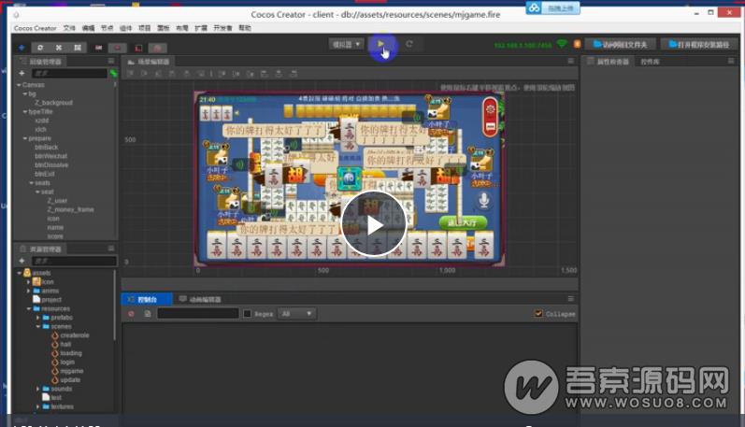Open the log file from the console toolbar

tap(148, 314)
